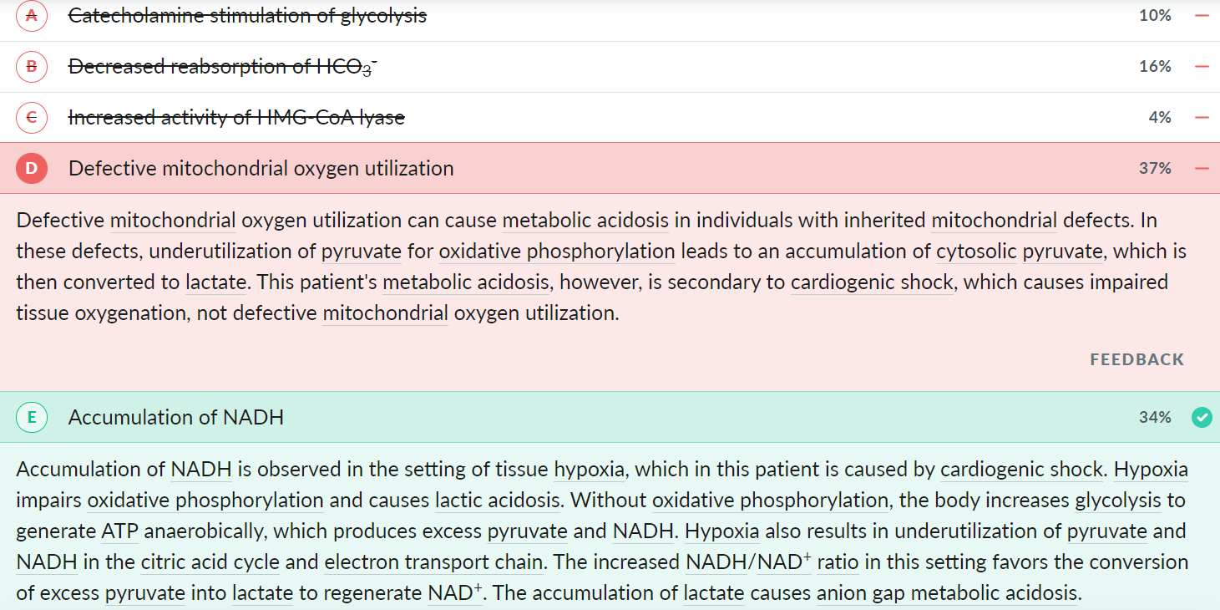Click the 'oxidative phosphorylation' link in D explanation

coord(556,252)
